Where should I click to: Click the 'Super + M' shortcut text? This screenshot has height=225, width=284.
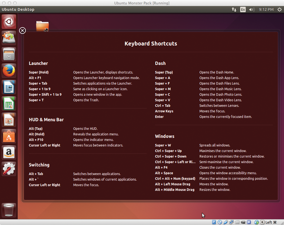[x=163, y=89]
